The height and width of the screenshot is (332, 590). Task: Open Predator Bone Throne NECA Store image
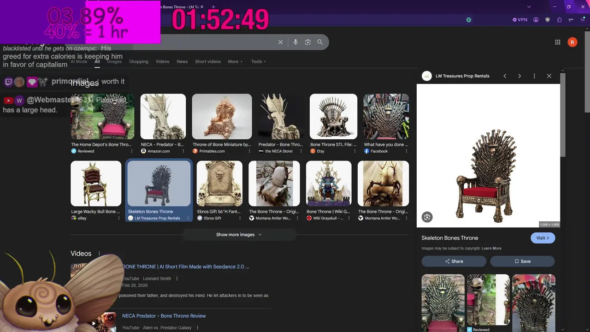click(281, 117)
